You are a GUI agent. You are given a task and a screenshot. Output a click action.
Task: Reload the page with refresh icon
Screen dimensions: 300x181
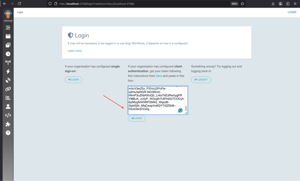point(19,4)
